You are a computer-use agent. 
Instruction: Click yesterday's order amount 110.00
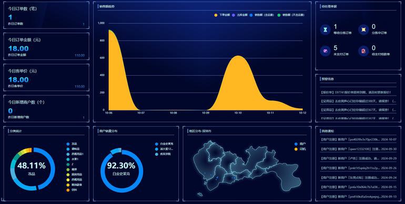click(79, 55)
